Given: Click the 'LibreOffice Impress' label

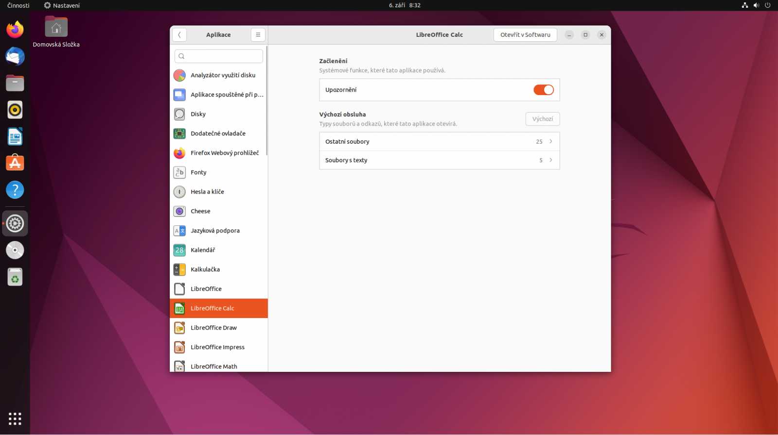Looking at the screenshot, I should [x=217, y=347].
